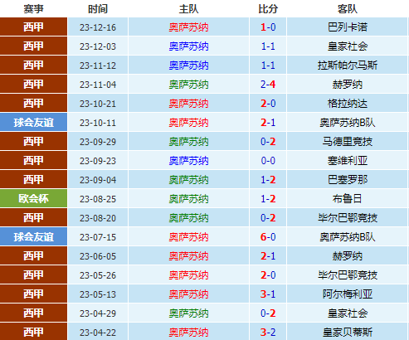The width and height of the screenshot is (409, 340).
Task: Open away team 塞维利亚
Action: point(348,161)
